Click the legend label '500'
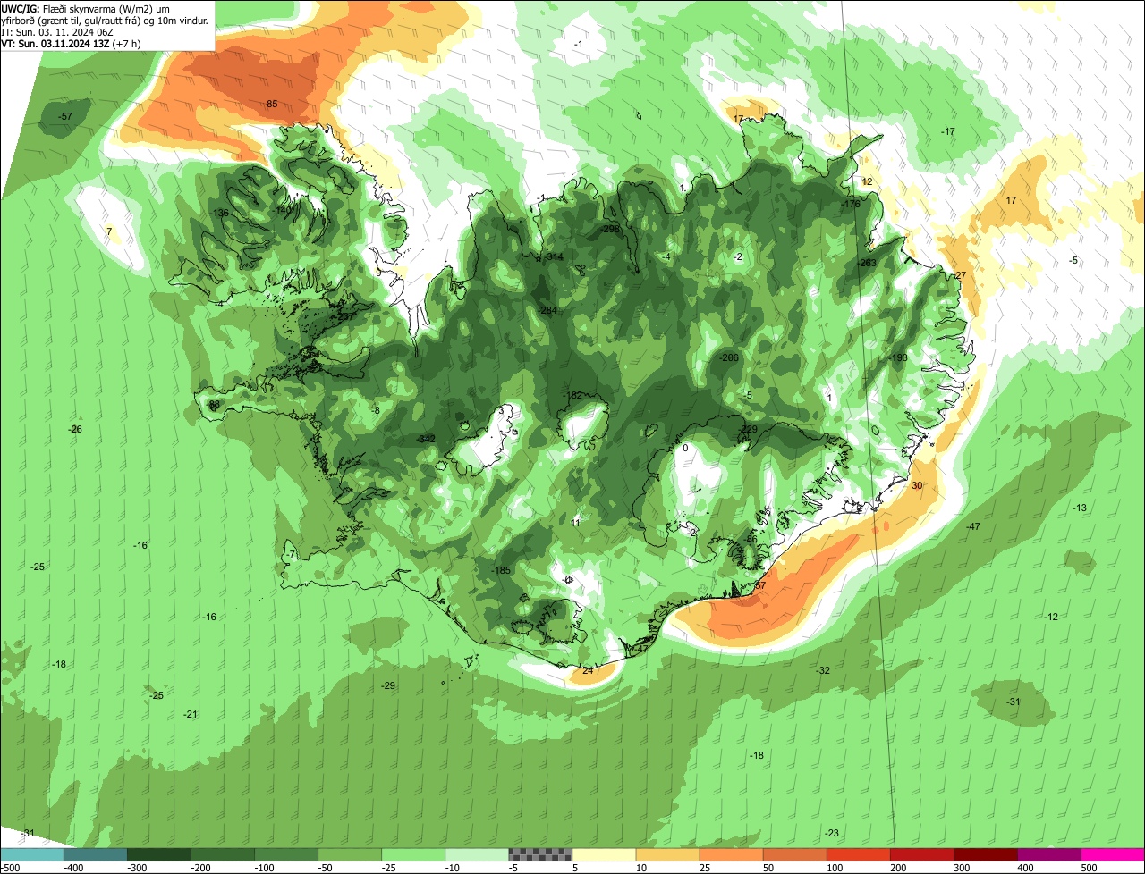 pyautogui.click(x=1089, y=868)
